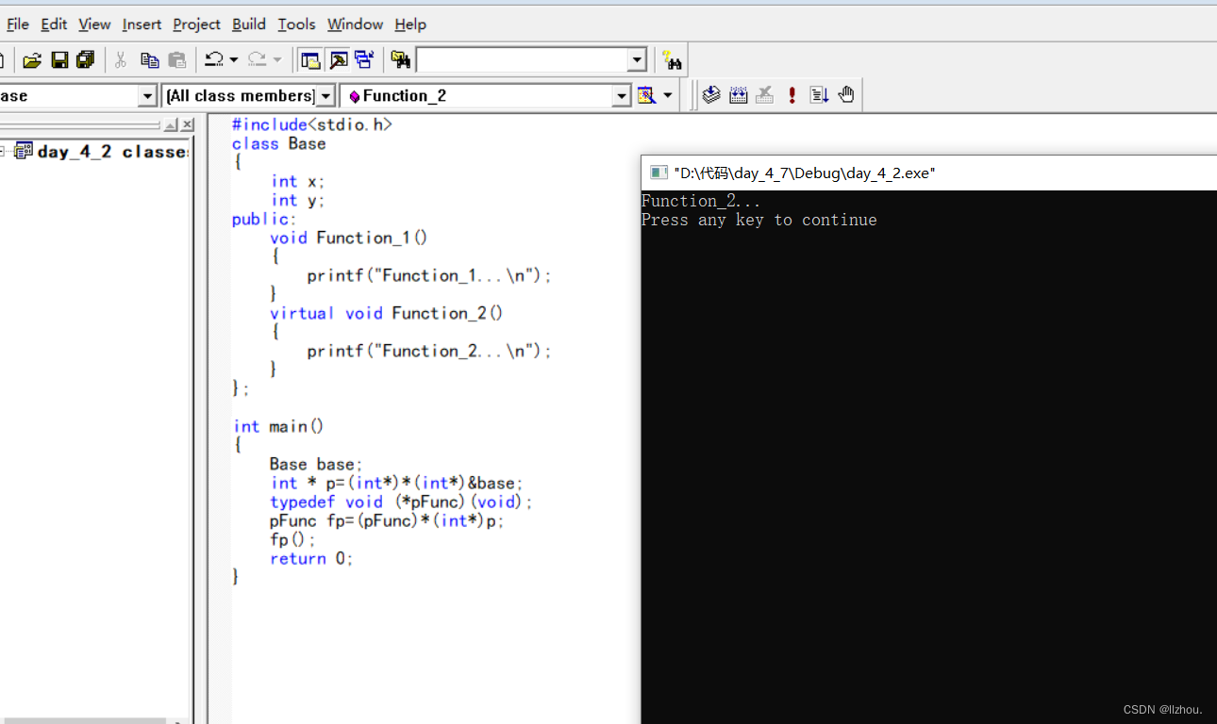1217x724 pixels.
Task: Close the workspace pane with X button
Action: coord(187,124)
